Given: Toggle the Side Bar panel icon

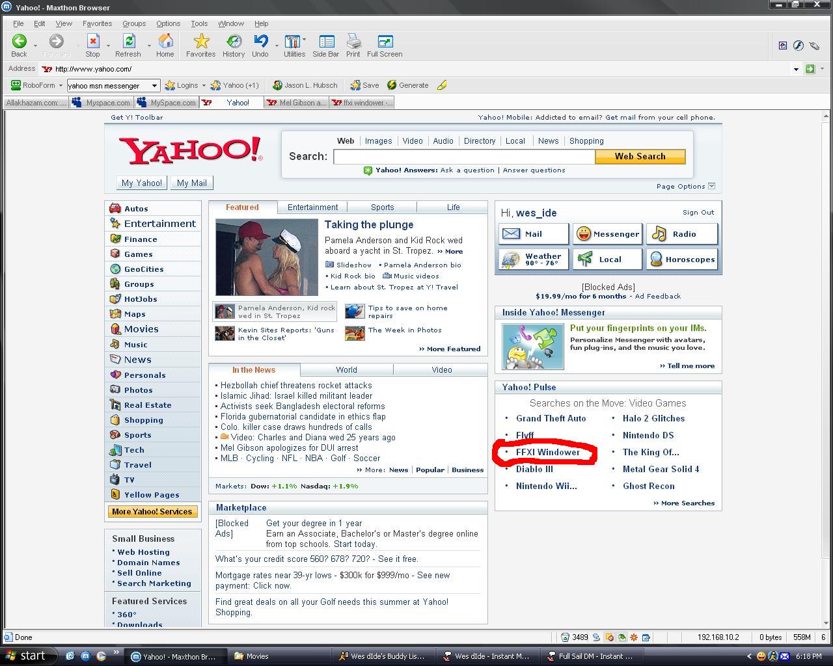Looking at the screenshot, I should [326, 42].
